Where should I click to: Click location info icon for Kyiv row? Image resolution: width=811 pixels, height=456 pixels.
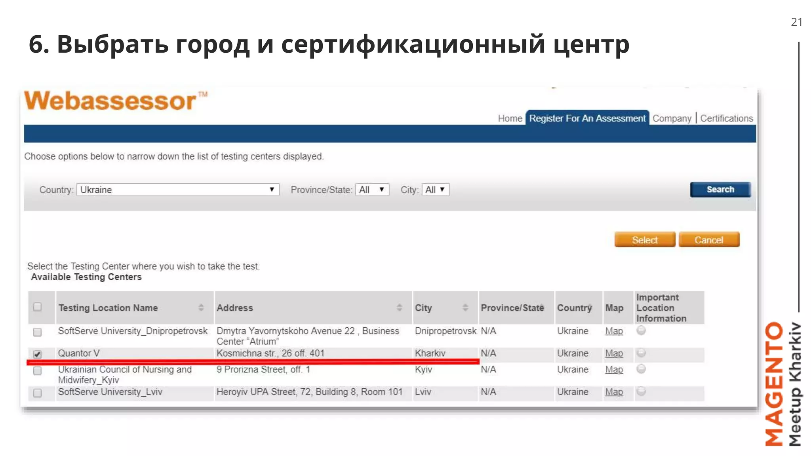click(641, 369)
